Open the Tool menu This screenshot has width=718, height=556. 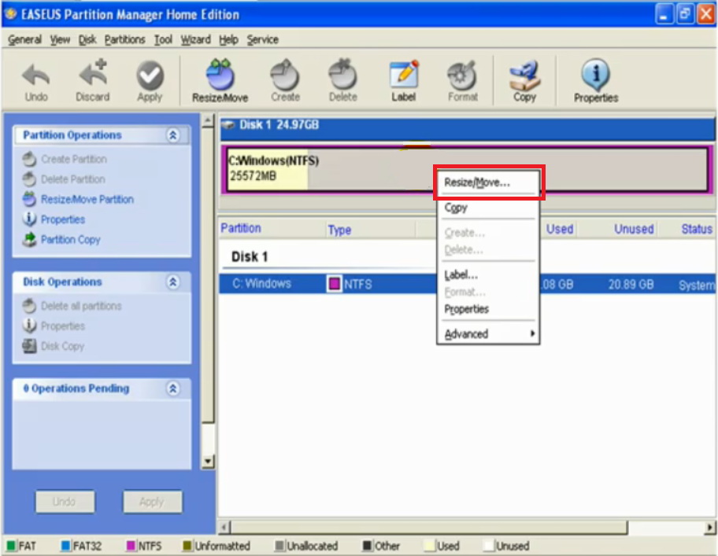coord(163,40)
